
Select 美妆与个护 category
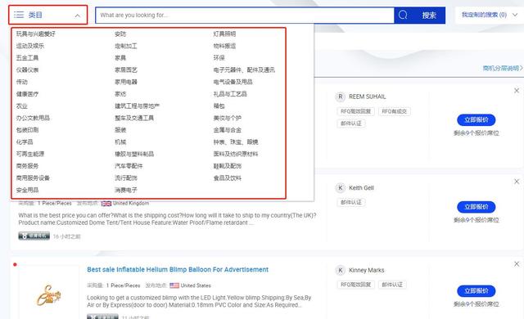point(228,118)
